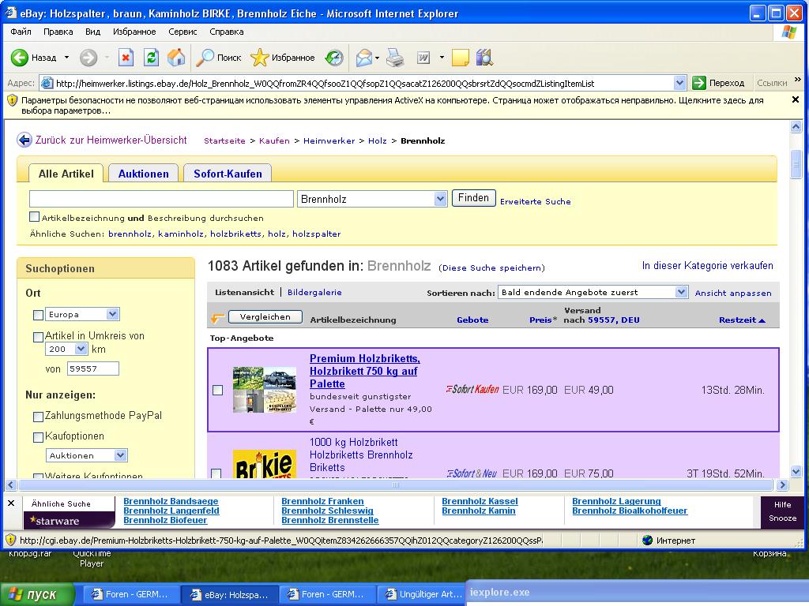Open the Erweiterte Suche link

(x=536, y=201)
